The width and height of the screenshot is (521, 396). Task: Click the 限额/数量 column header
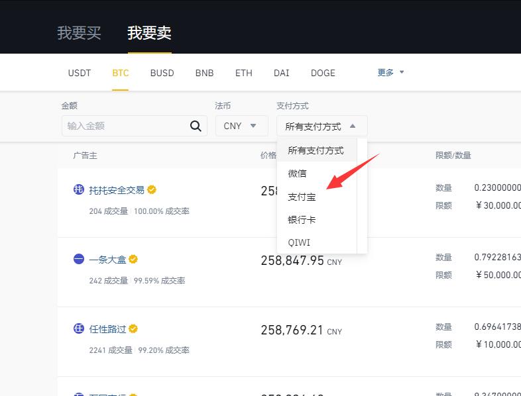coord(453,156)
